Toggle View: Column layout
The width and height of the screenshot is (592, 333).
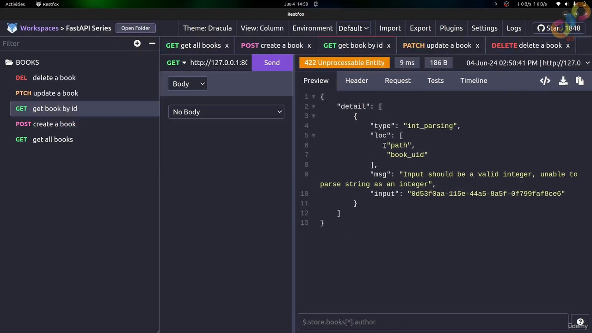click(x=262, y=28)
